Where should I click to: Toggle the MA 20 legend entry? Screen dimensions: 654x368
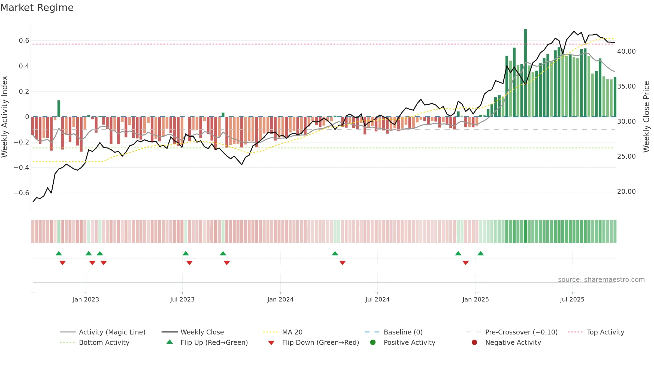coord(283,332)
